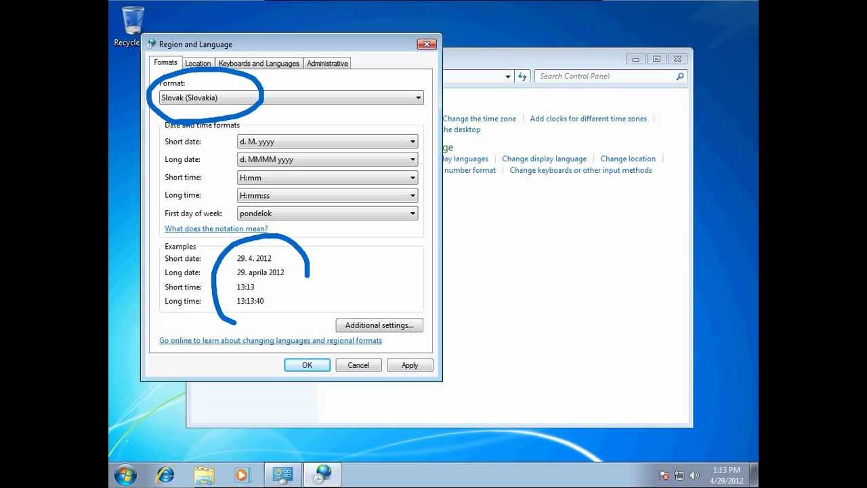The height and width of the screenshot is (488, 867).
Task: Click 'Change display language' in Control Panel
Action: (544, 159)
